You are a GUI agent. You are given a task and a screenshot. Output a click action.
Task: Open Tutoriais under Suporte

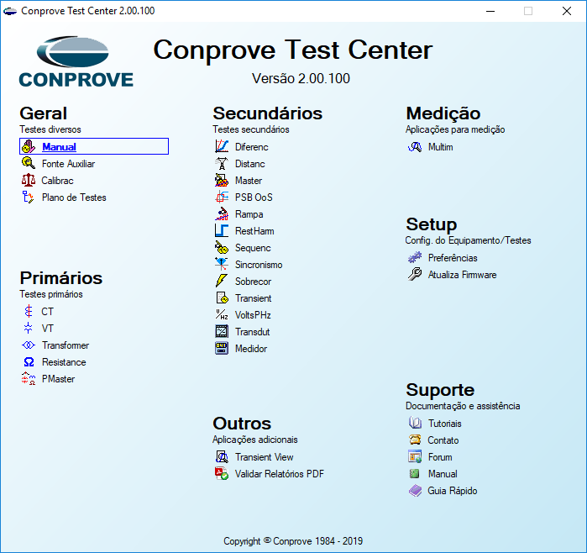click(445, 424)
